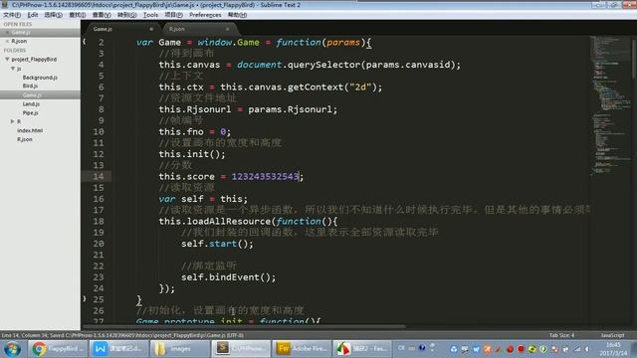Screen dimensions: 637x358
Task: Close the R.json editor tab
Action: pyautogui.click(x=228, y=29)
